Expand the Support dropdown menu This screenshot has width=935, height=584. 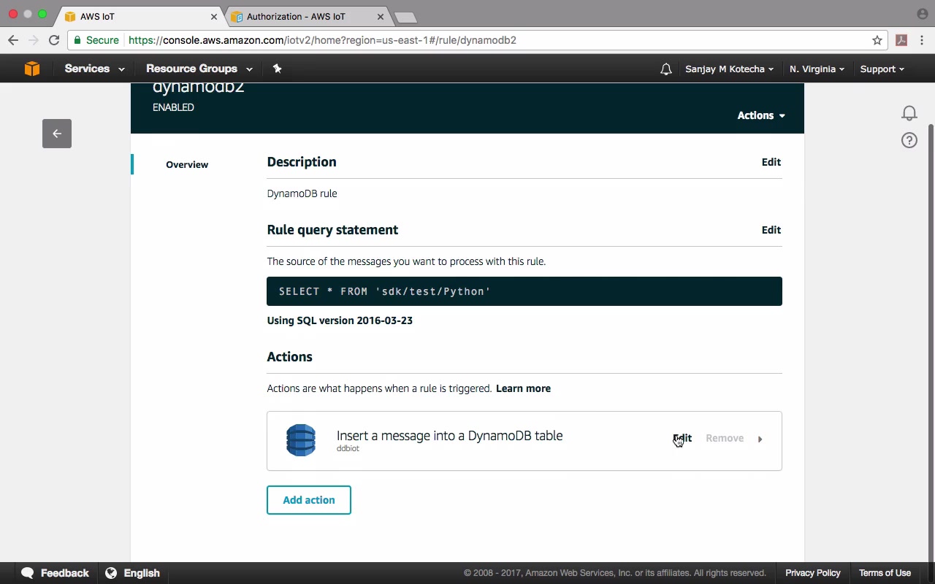pos(882,69)
